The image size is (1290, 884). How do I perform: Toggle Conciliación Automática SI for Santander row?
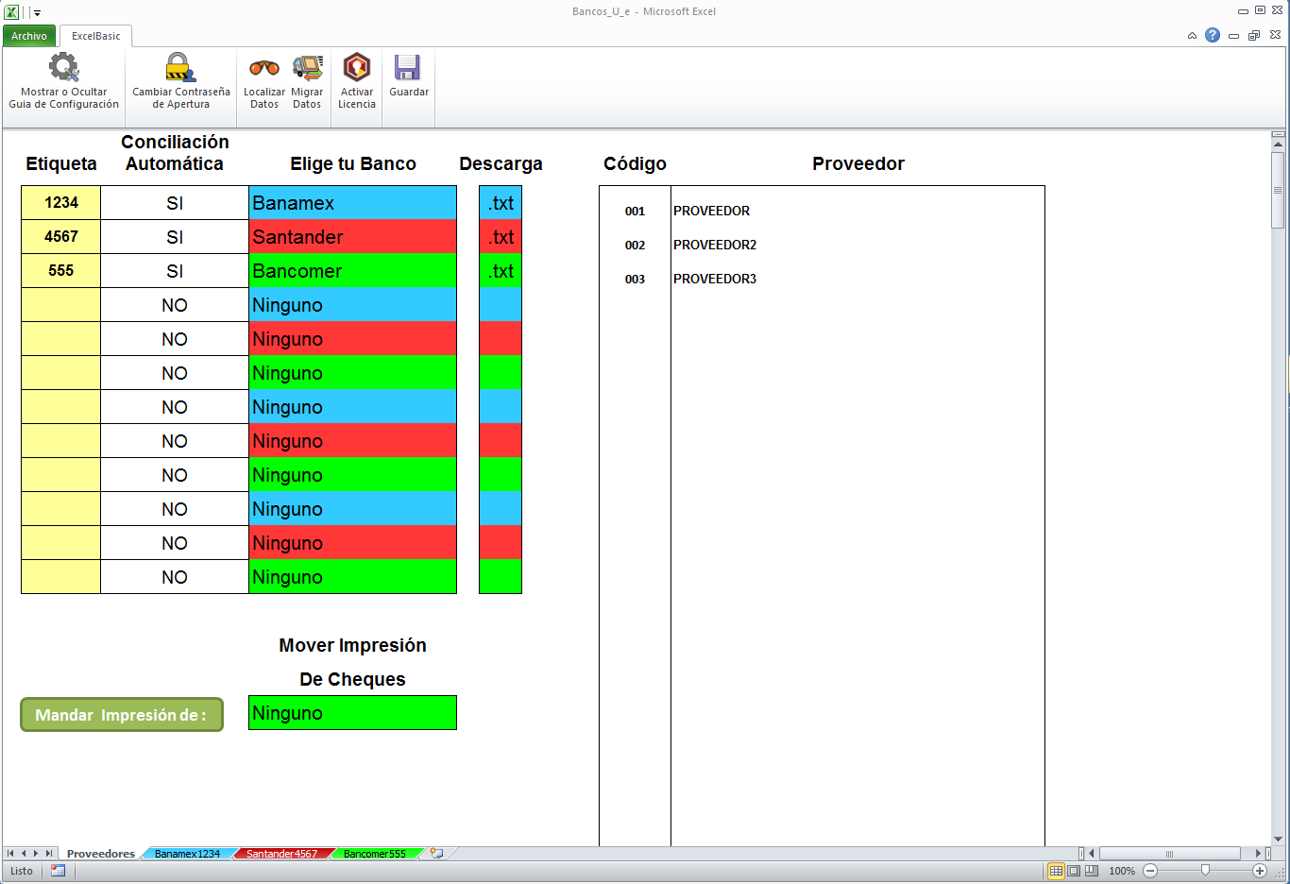click(175, 237)
